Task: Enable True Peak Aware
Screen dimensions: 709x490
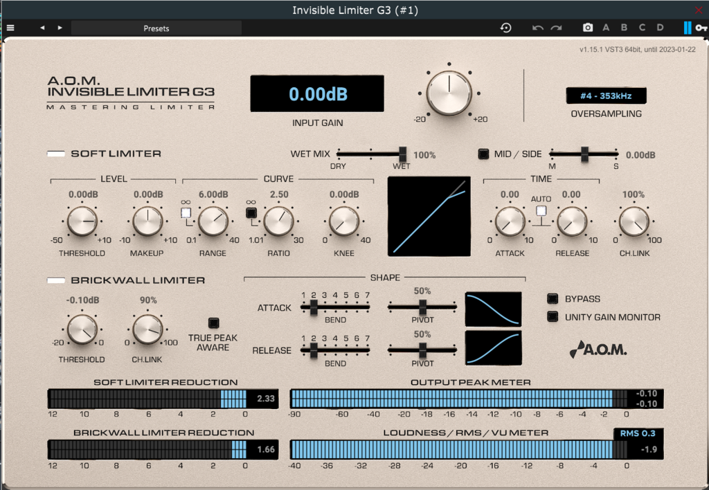Action: [213, 323]
